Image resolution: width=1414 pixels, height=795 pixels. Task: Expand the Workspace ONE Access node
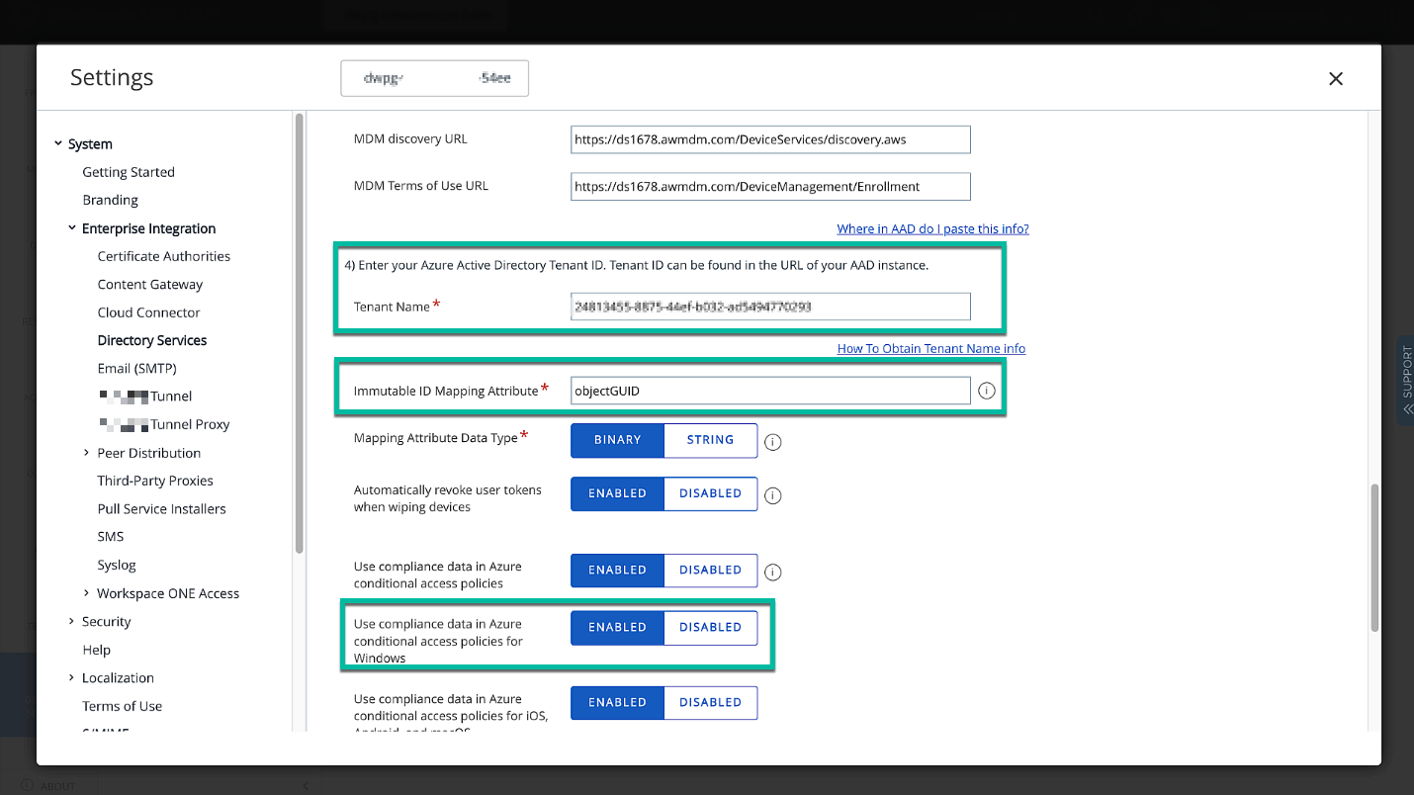click(x=87, y=593)
